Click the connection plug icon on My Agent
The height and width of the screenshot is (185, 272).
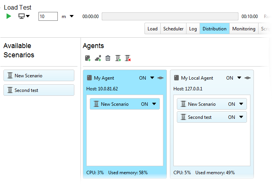160,78
